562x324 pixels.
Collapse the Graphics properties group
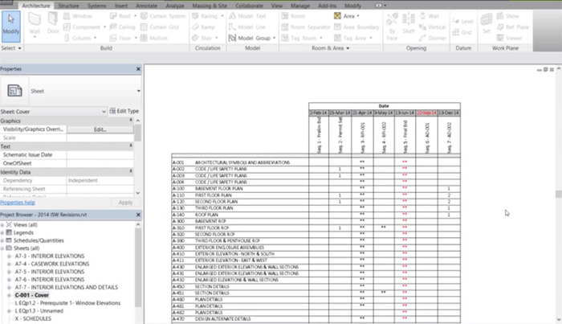(x=131, y=121)
